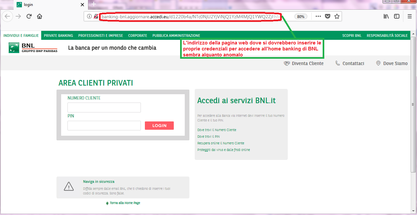This screenshot has width=417, height=215.
Task: Select the Corporate menu item
Action: [138, 36]
